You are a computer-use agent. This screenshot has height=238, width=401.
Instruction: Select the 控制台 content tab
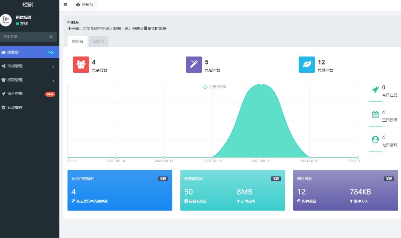[x=78, y=41]
